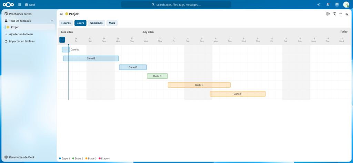
Task: Open the notifications bell
Action: click(328, 4)
